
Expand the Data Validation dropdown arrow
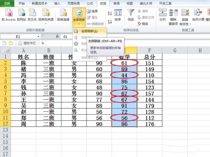(x=190, y=24)
